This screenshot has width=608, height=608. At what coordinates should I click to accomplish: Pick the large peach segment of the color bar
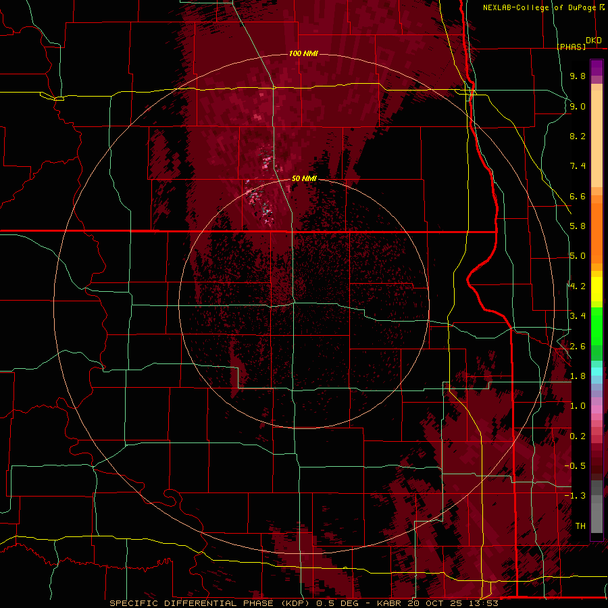click(x=597, y=138)
